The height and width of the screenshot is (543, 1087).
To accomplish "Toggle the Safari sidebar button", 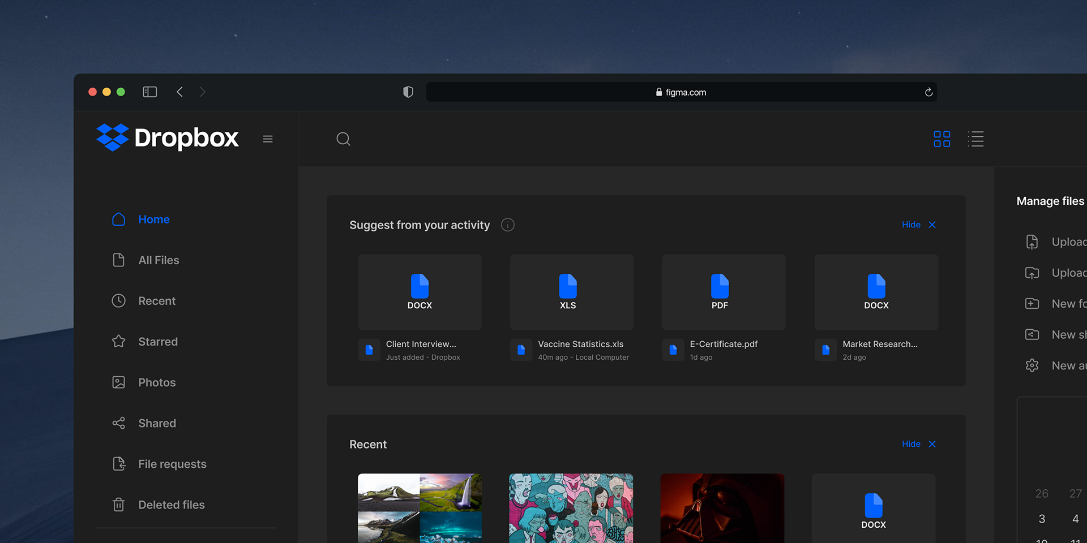I will (x=149, y=91).
